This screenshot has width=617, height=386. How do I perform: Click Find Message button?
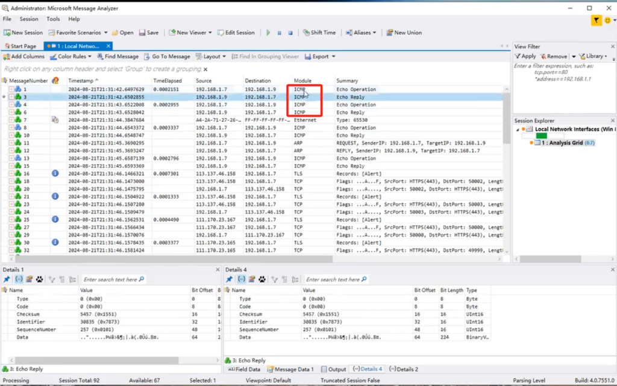coord(117,56)
